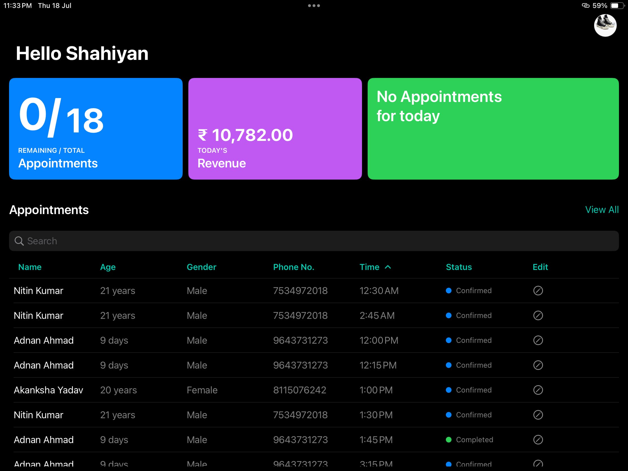Viewport: 628px width, 471px height.
Task: Open View All appointments link
Action: pyautogui.click(x=601, y=210)
